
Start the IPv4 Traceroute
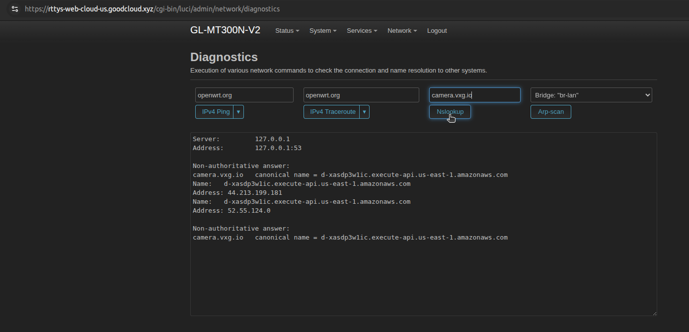(332, 112)
